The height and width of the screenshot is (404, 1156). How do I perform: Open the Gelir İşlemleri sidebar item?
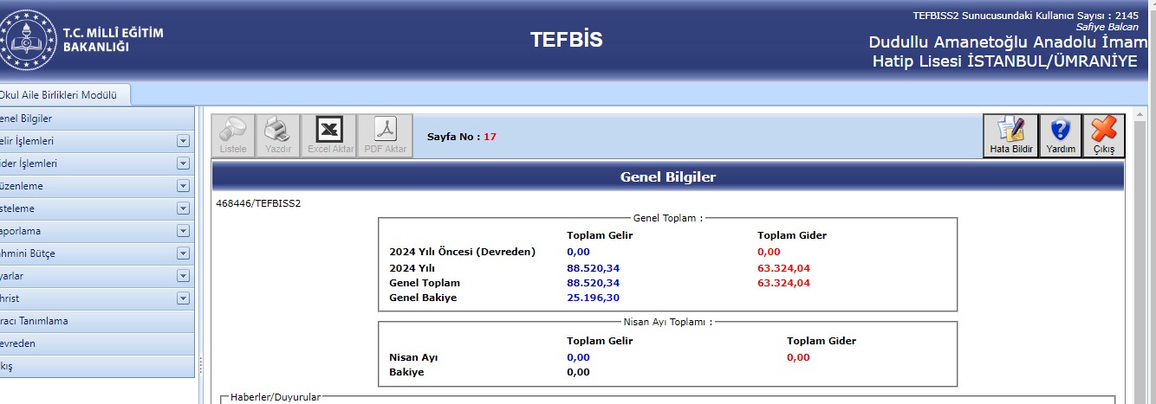point(97,141)
